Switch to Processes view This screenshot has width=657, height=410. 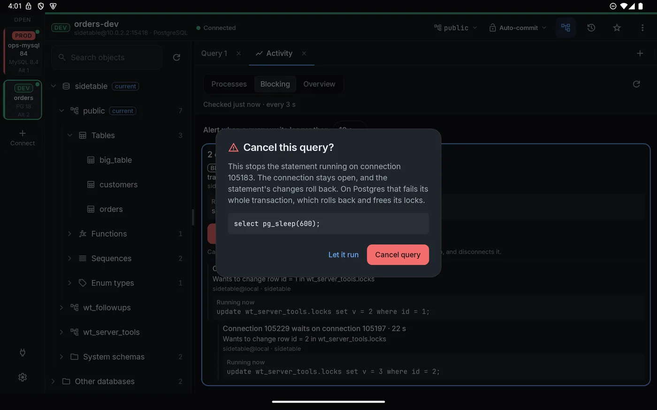229,84
